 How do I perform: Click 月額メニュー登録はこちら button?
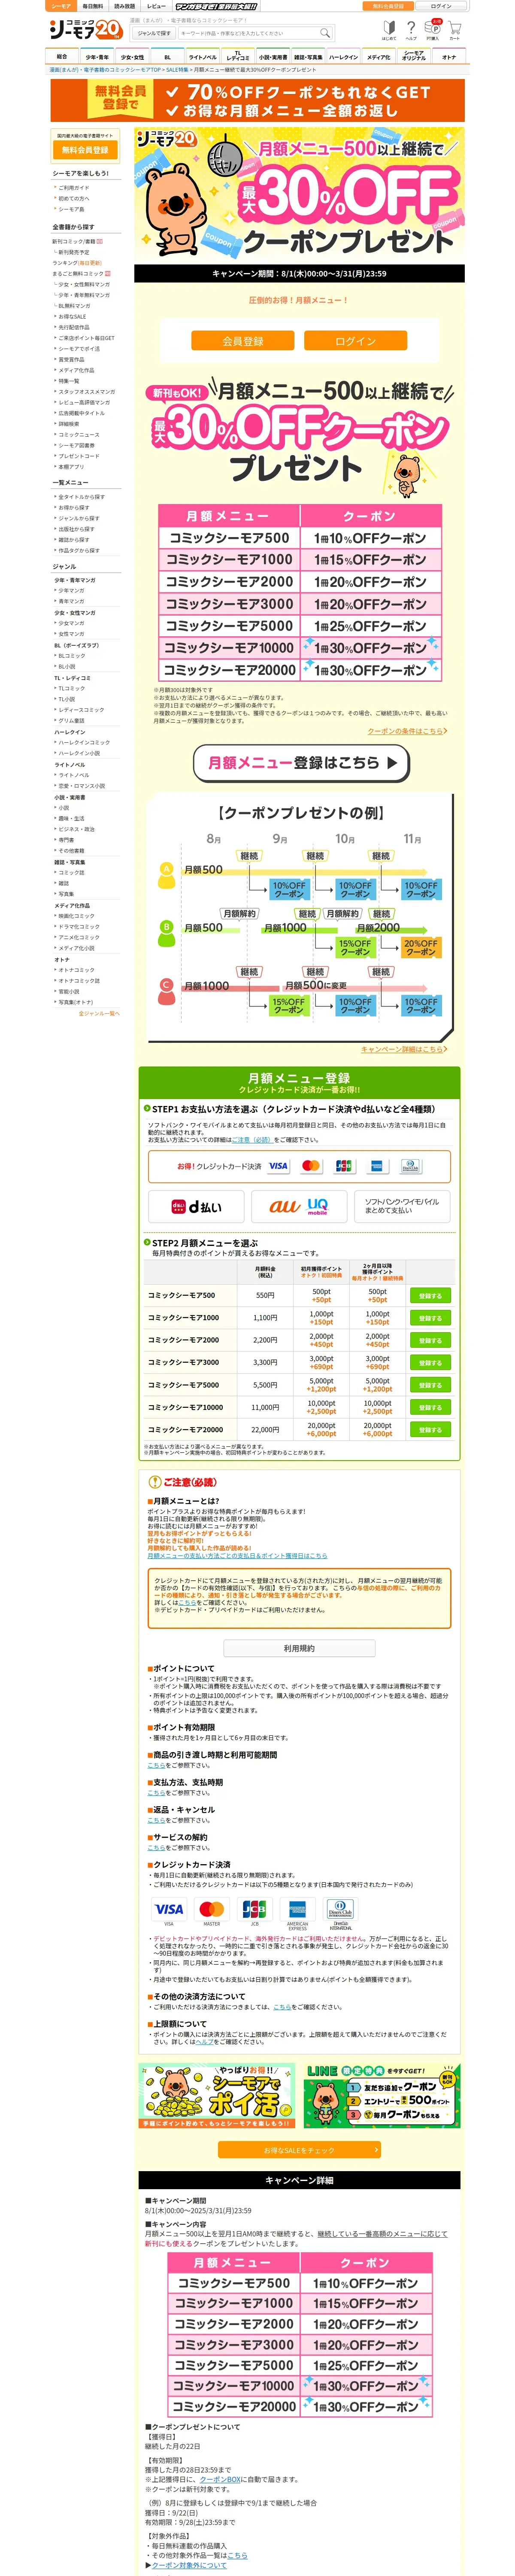(x=301, y=762)
